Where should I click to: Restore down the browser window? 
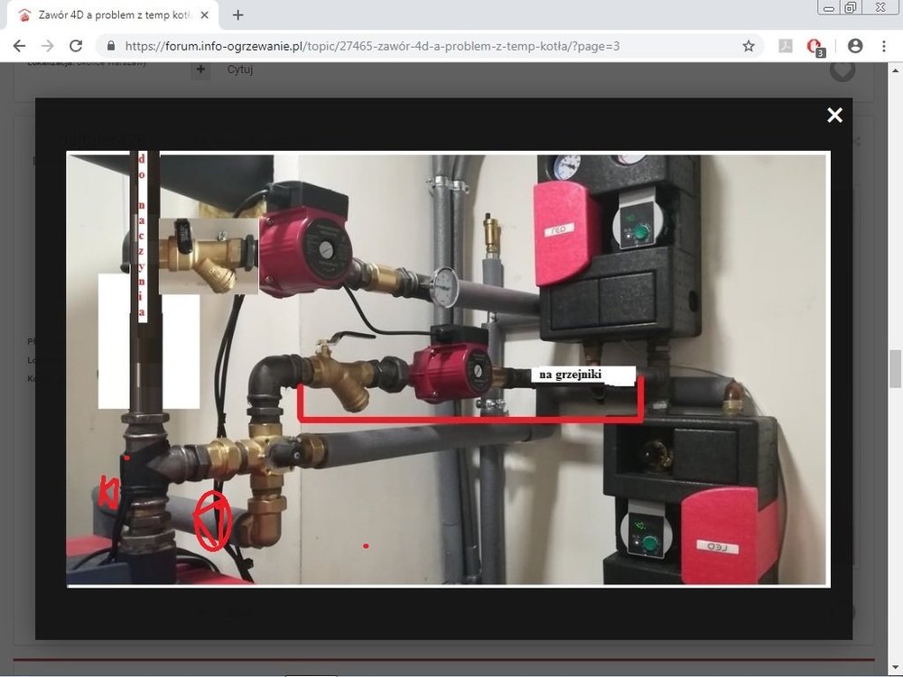pos(851,7)
